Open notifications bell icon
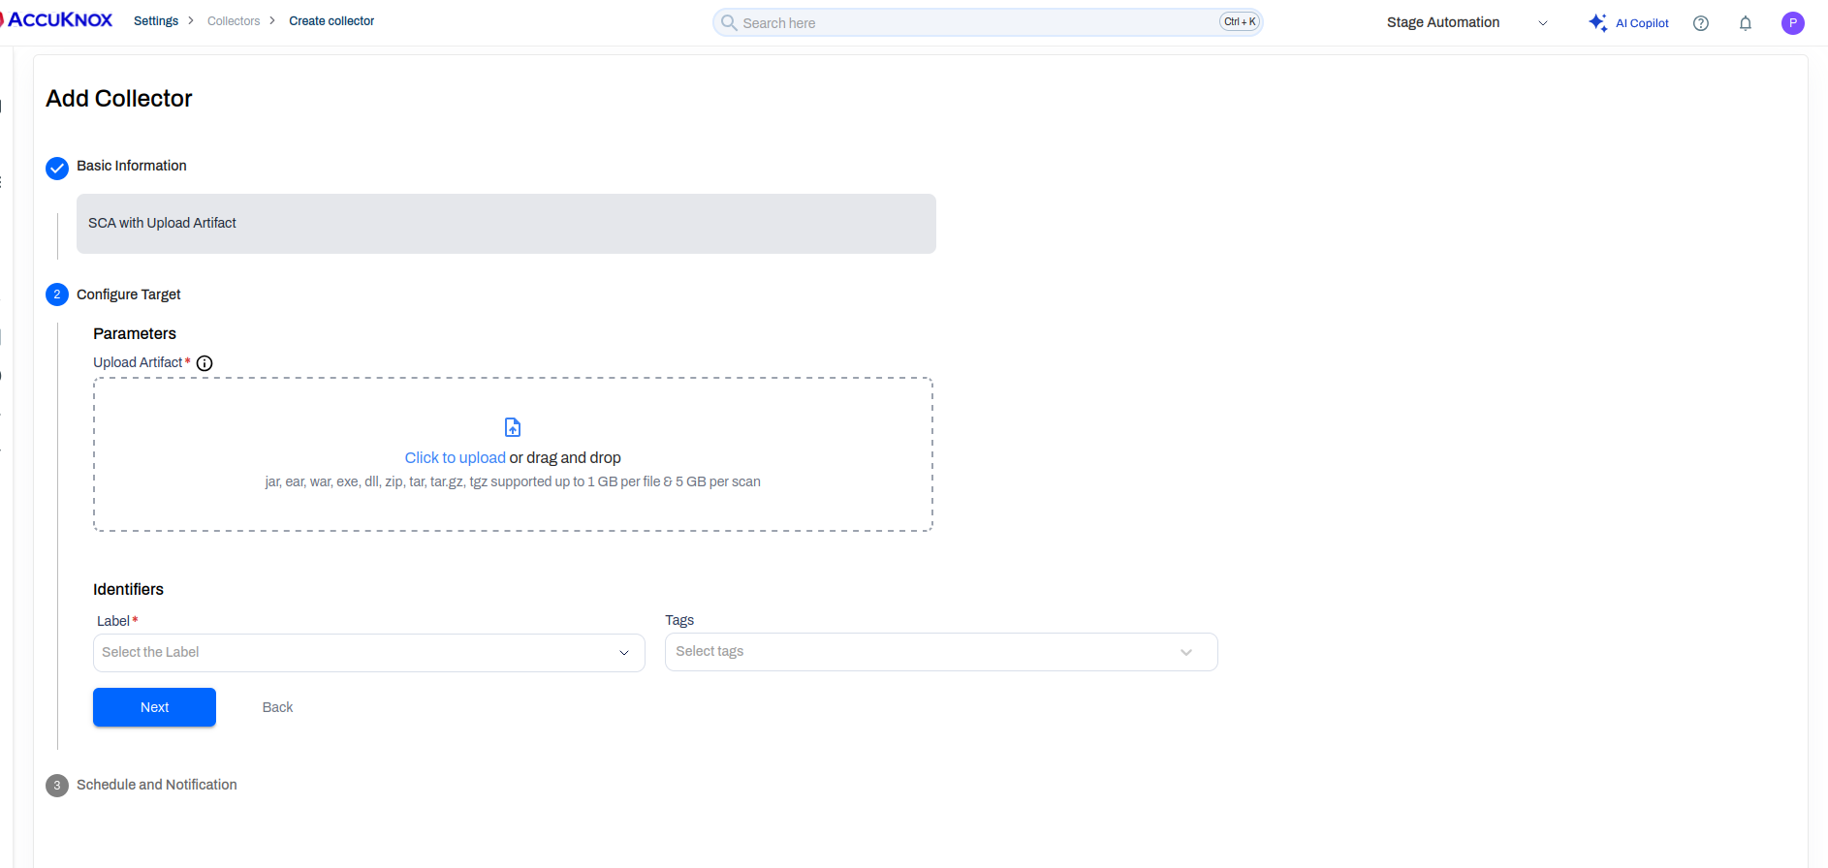The image size is (1828, 868). (1746, 23)
